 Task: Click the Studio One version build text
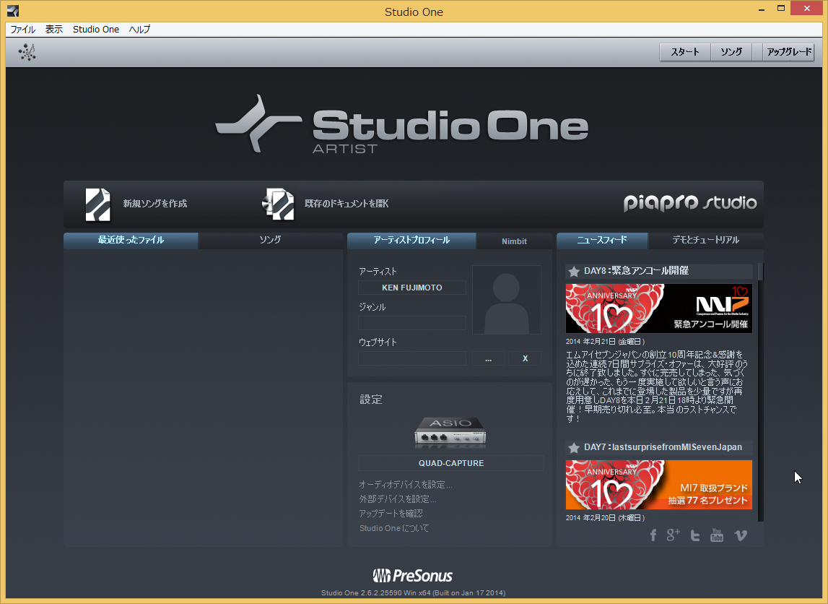414,593
